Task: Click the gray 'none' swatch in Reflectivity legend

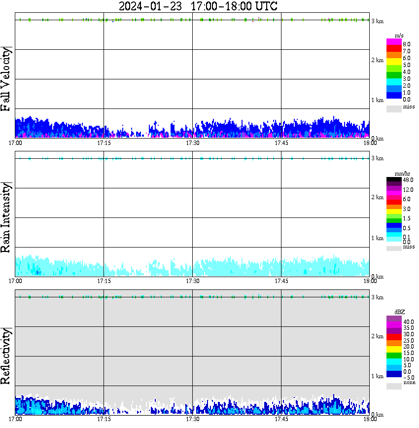Action: point(394,386)
